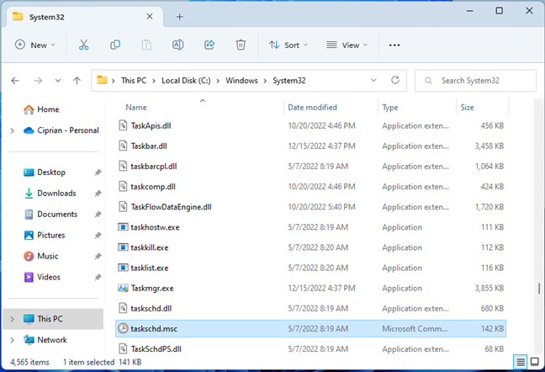Open the New item dropdown
The width and height of the screenshot is (545, 372).
pos(35,45)
